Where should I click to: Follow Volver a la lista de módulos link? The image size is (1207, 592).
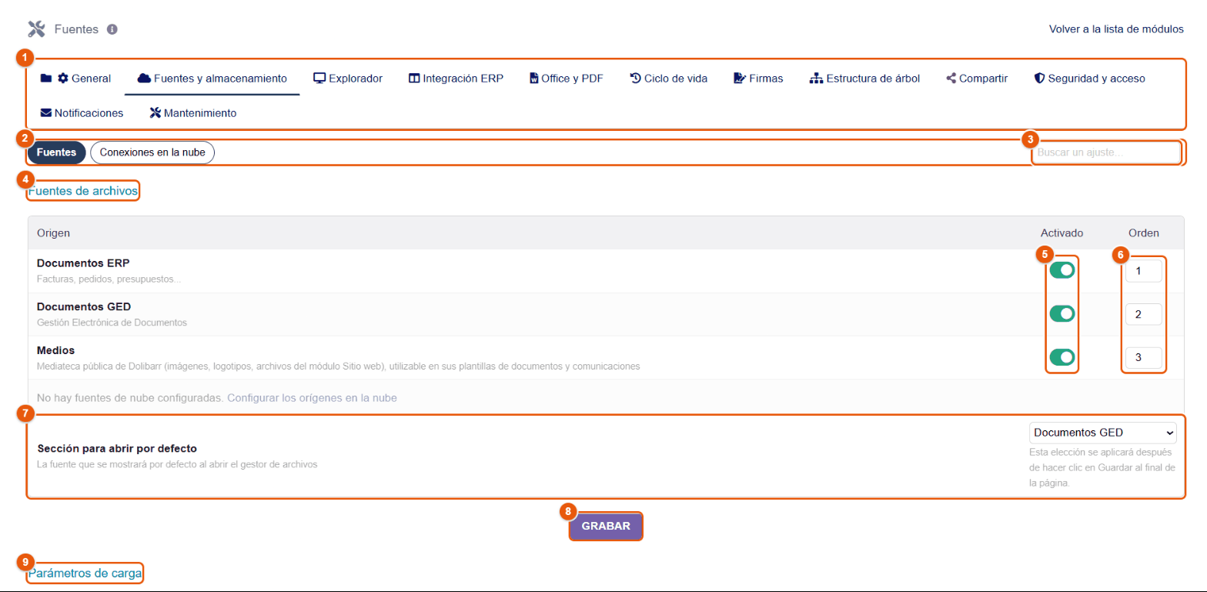(1116, 29)
